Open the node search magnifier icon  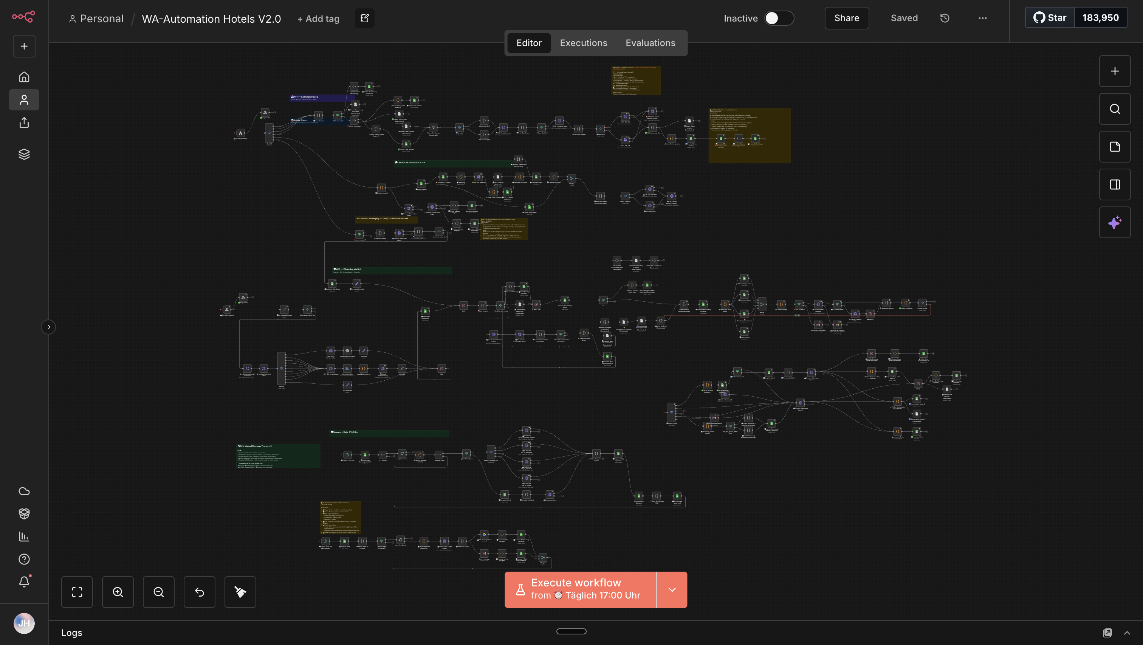[1114, 109]
